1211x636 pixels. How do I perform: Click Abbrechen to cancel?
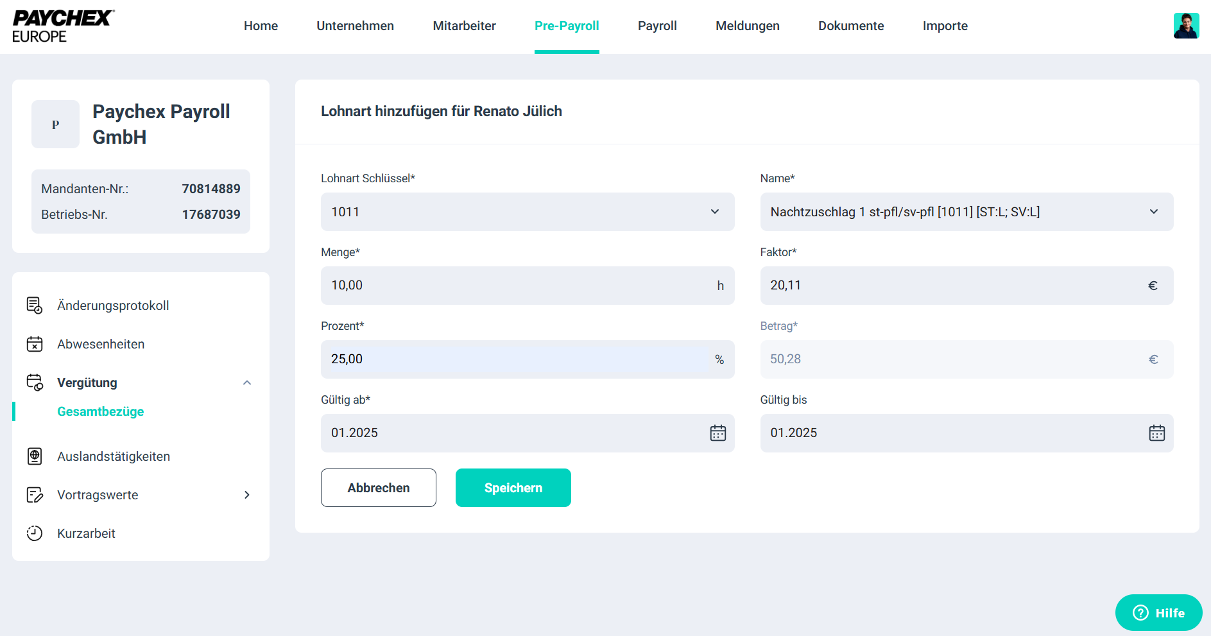(x=379, y=488)
